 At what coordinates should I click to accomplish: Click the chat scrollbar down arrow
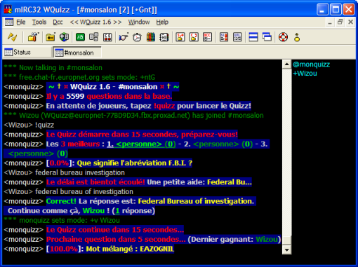coord(286,250)
